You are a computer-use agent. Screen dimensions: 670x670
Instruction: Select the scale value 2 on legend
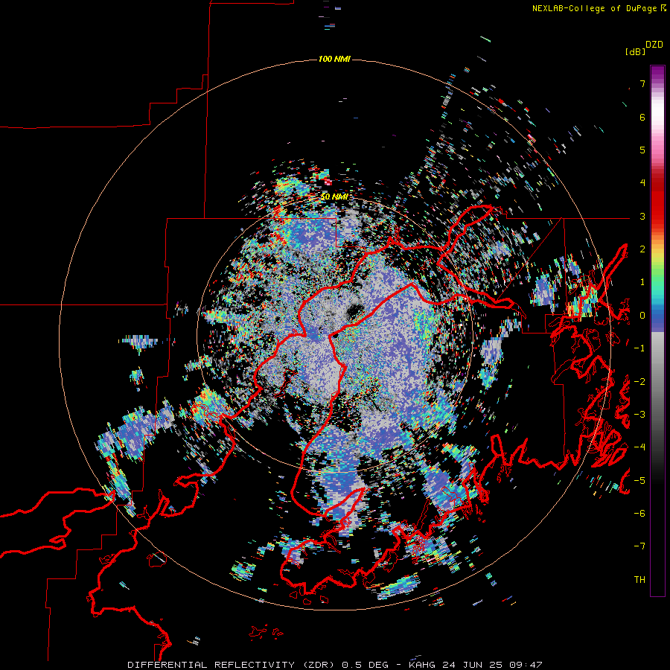(642, 249)
